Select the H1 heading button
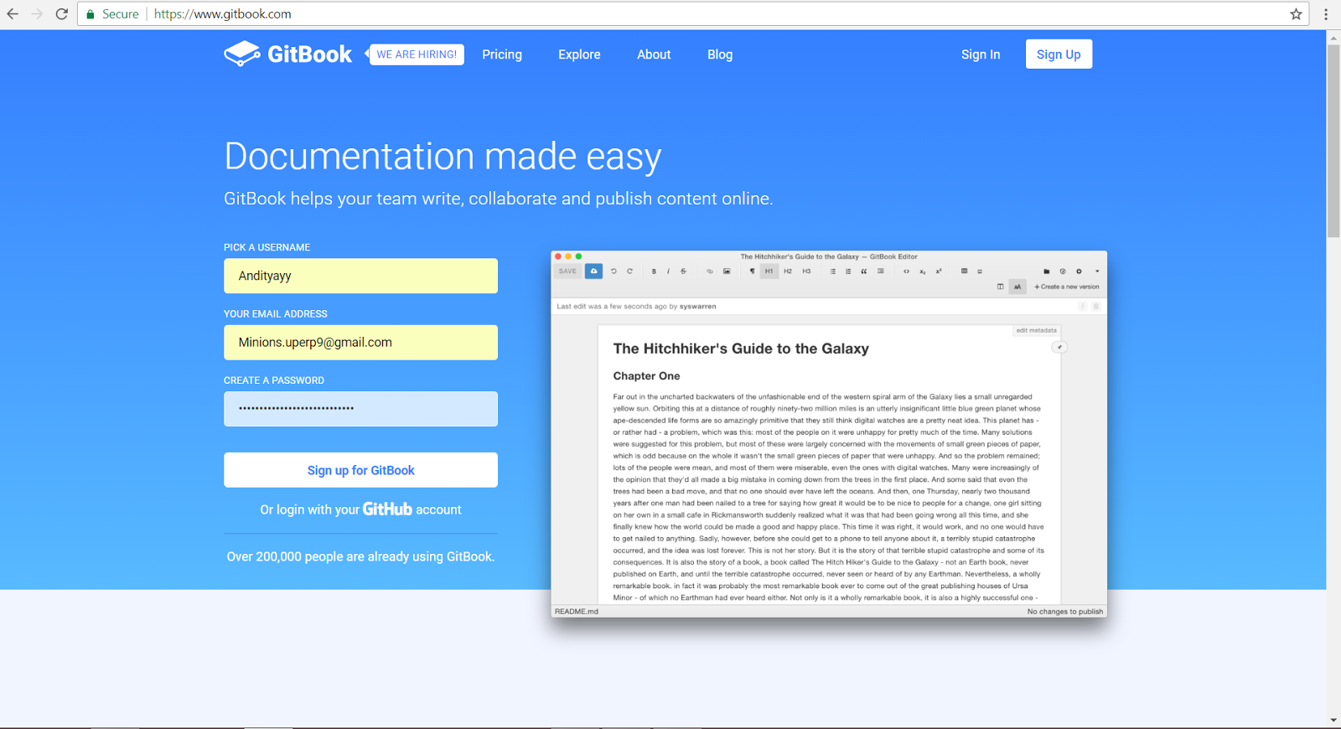This screenshot has width=1341, height=729. pos(769,271)
